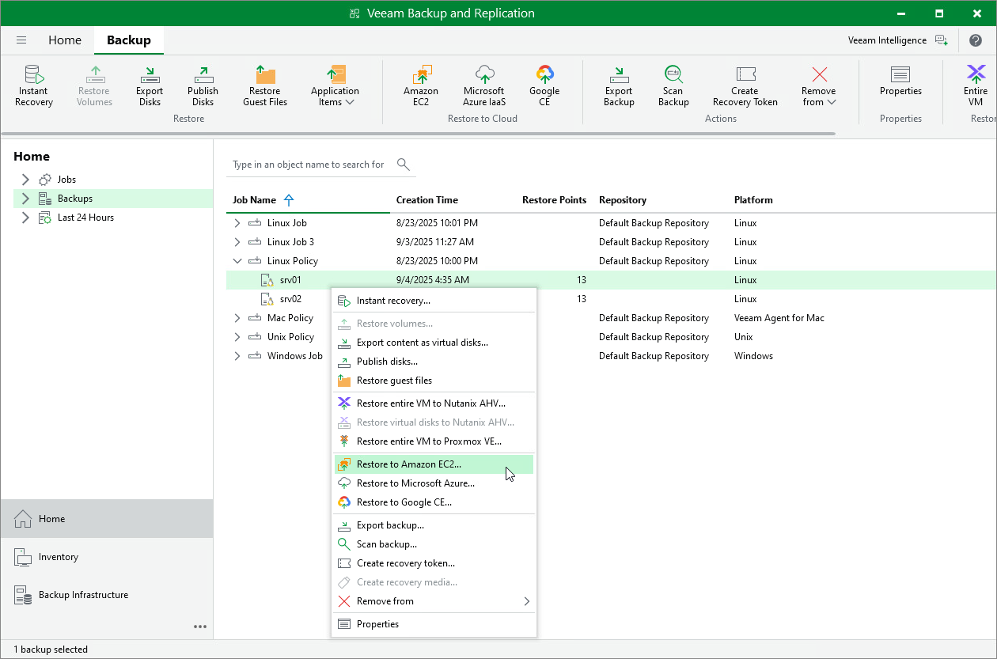The height and width of the screenshot is (659, 997).
Task: Select the Linux Job 3 row text
Action: (x=290, y=242)
